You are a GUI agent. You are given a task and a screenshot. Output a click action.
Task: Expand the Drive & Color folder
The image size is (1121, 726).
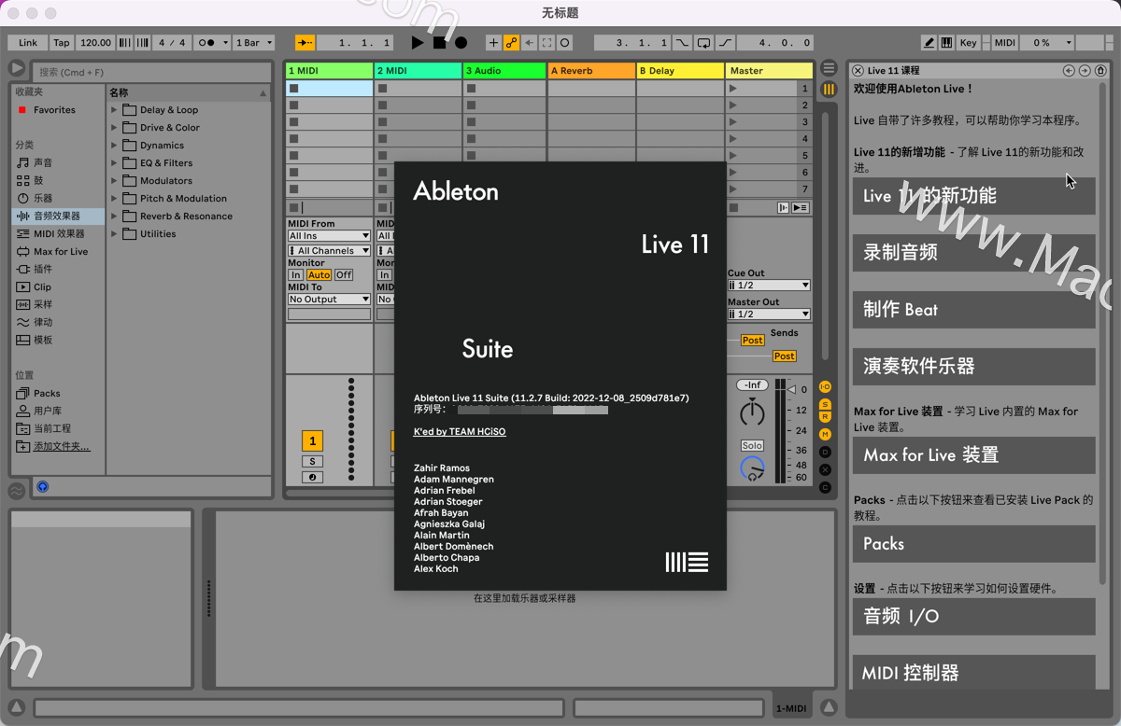coord(115,127)
